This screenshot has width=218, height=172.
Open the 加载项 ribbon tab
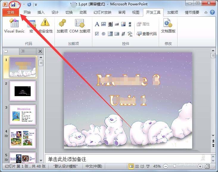[x=173, y=12]
